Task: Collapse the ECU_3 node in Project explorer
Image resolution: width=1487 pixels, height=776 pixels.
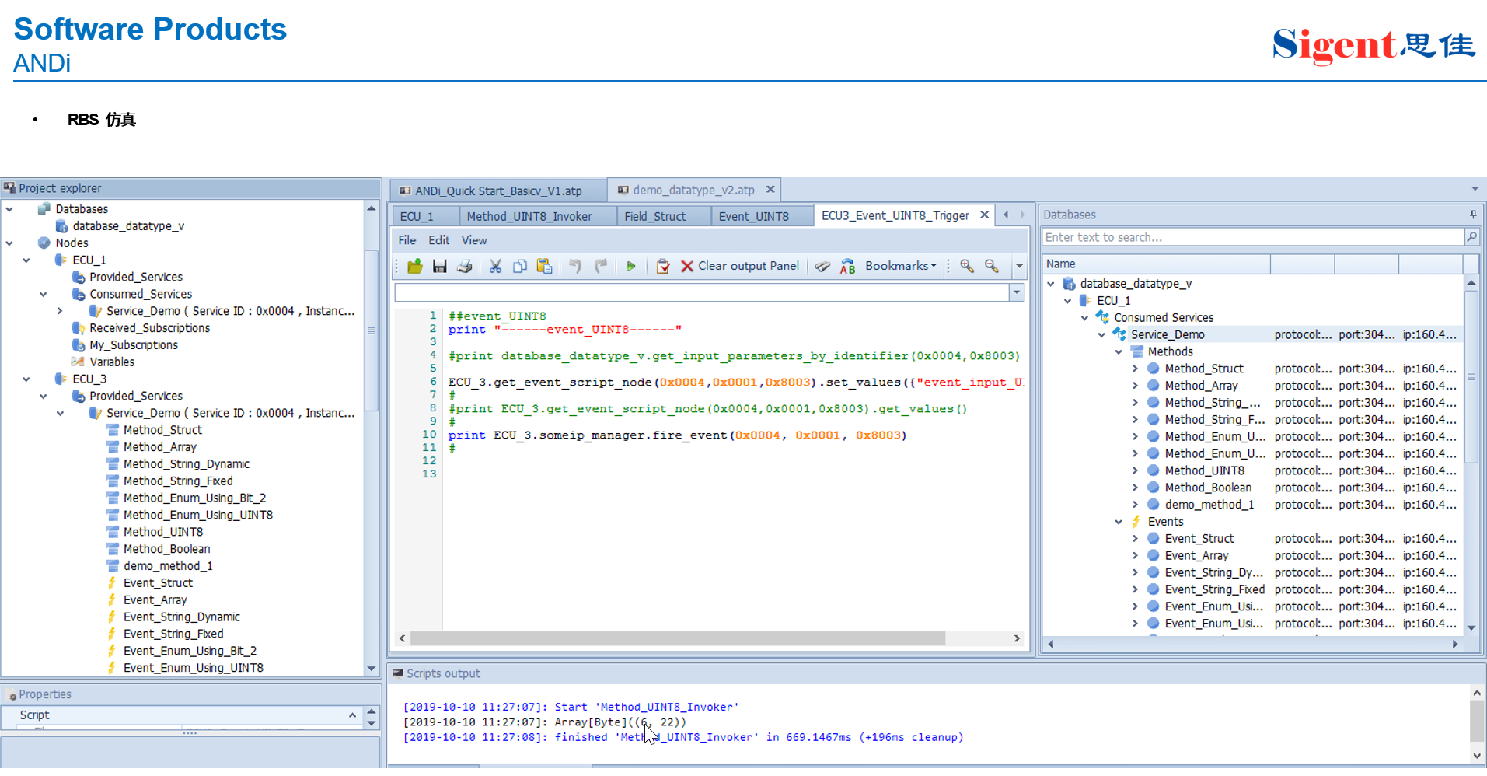Action: pyautogui.click(x=26, y=379)
